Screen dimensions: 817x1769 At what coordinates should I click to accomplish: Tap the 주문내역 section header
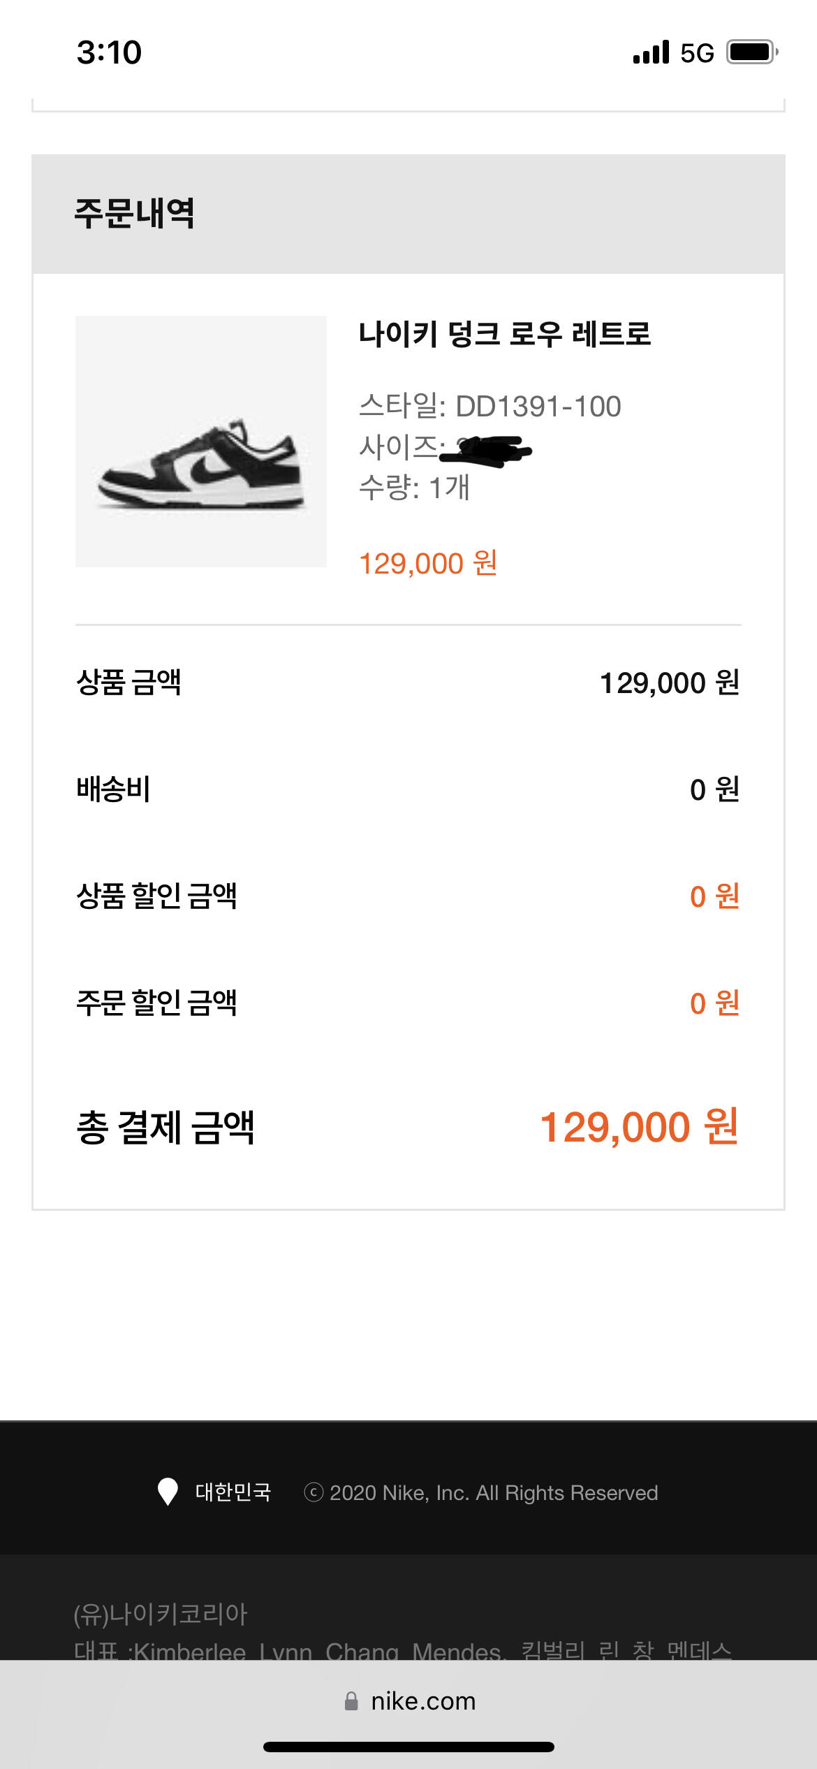[134, 213]
